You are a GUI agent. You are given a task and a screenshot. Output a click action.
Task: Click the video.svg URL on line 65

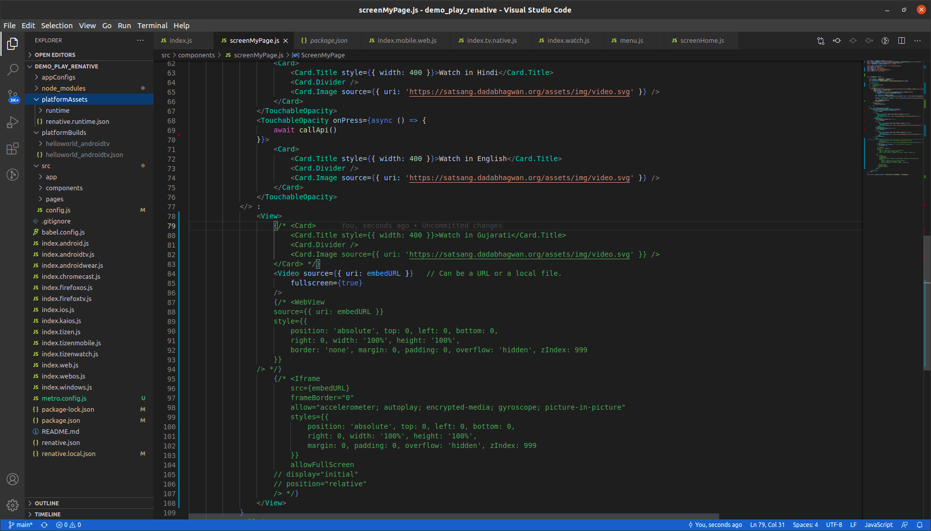tap(519, 92)
